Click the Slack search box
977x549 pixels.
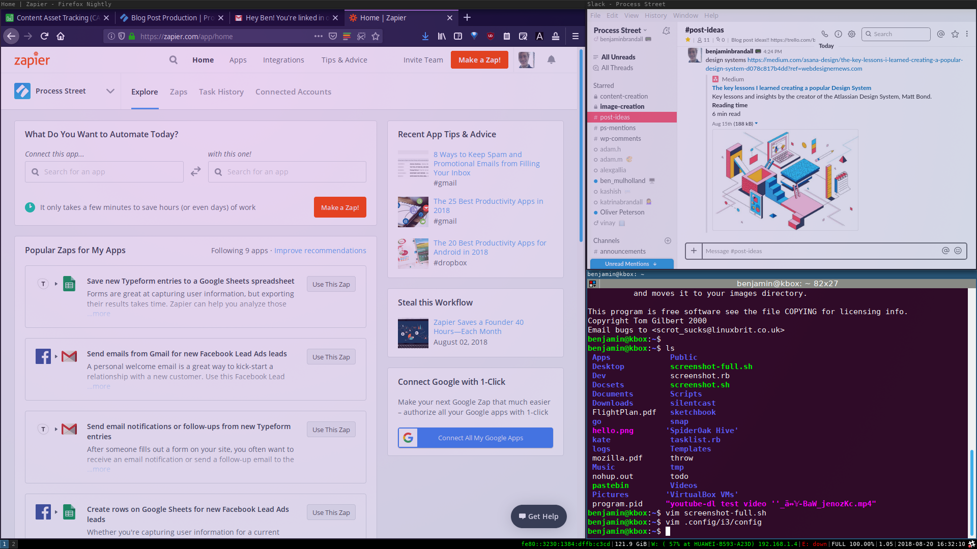click(x=896, y=34)
